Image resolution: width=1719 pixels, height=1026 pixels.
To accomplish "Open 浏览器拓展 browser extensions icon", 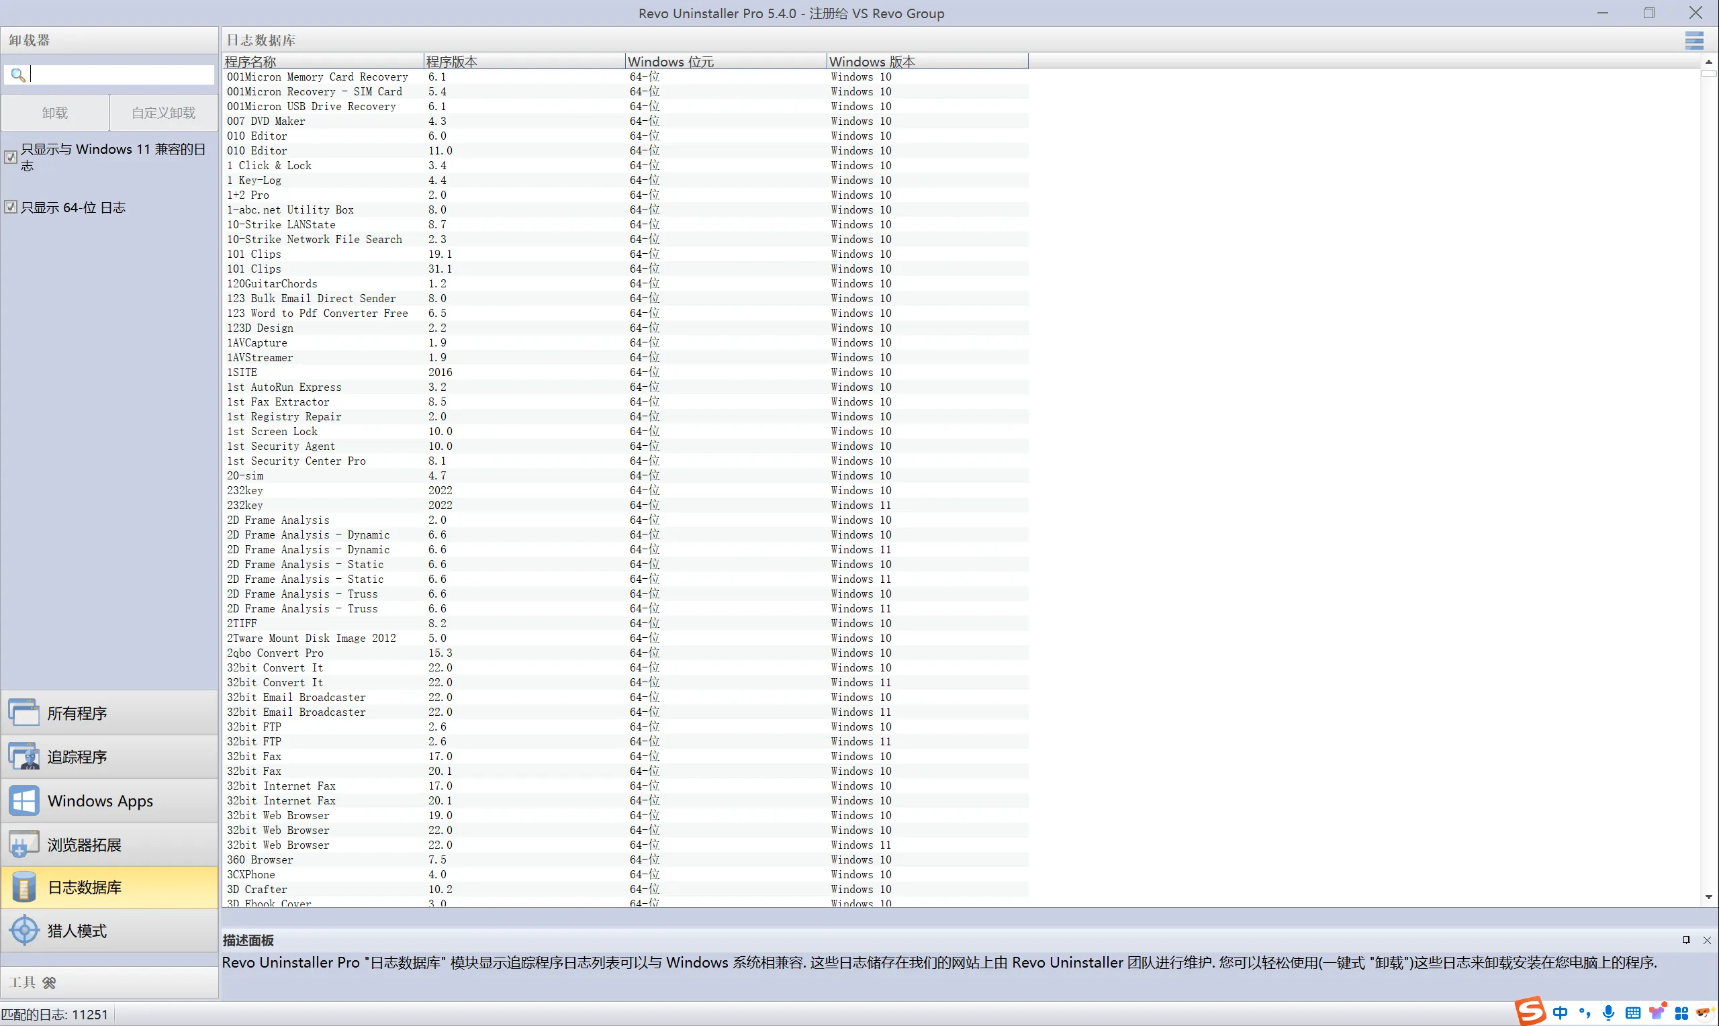I will [24, 844].
